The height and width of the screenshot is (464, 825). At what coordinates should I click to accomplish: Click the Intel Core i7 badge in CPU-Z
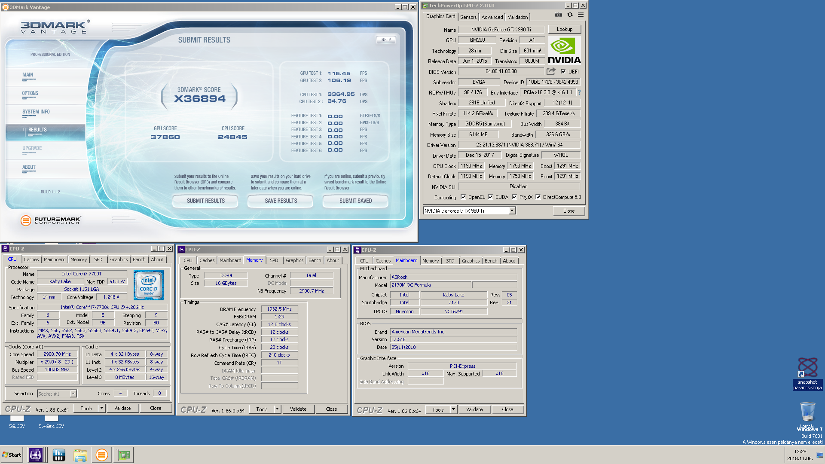pos(149,285)
